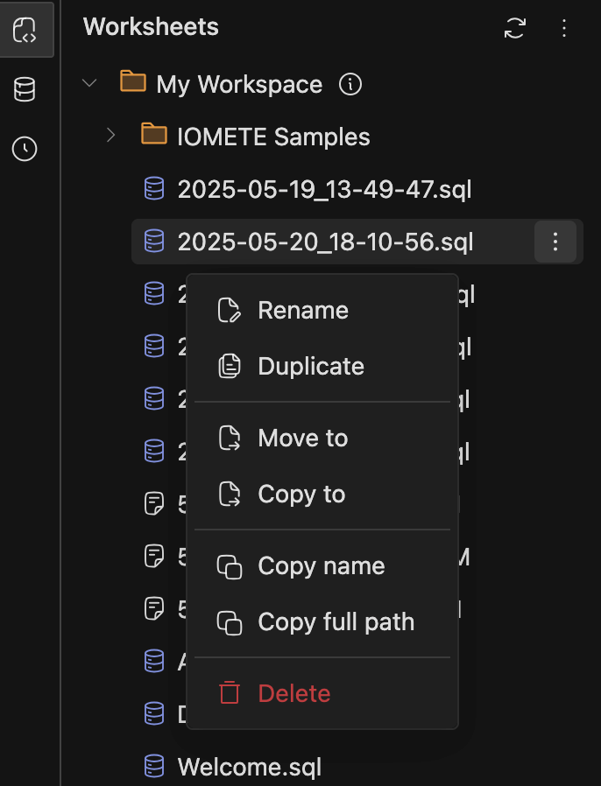Open the Database Explorer from the sidebar
This screenshot has height=786, width=601.
tap(24, 88)
